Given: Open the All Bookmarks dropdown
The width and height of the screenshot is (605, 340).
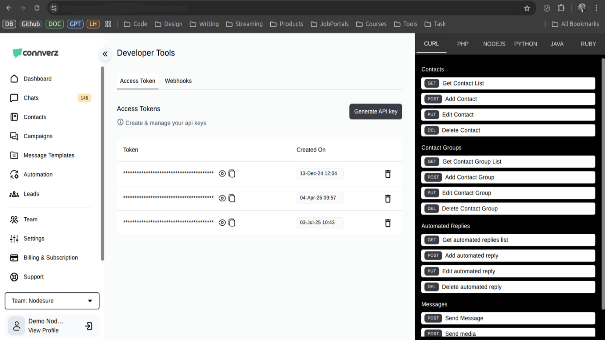Looking at the screenshot, I should (x=575, y=24).
